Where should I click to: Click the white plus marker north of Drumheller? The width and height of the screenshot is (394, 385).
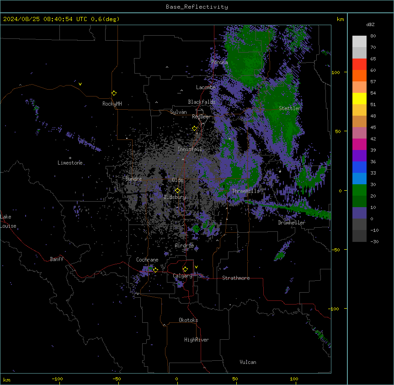(280, 171)
